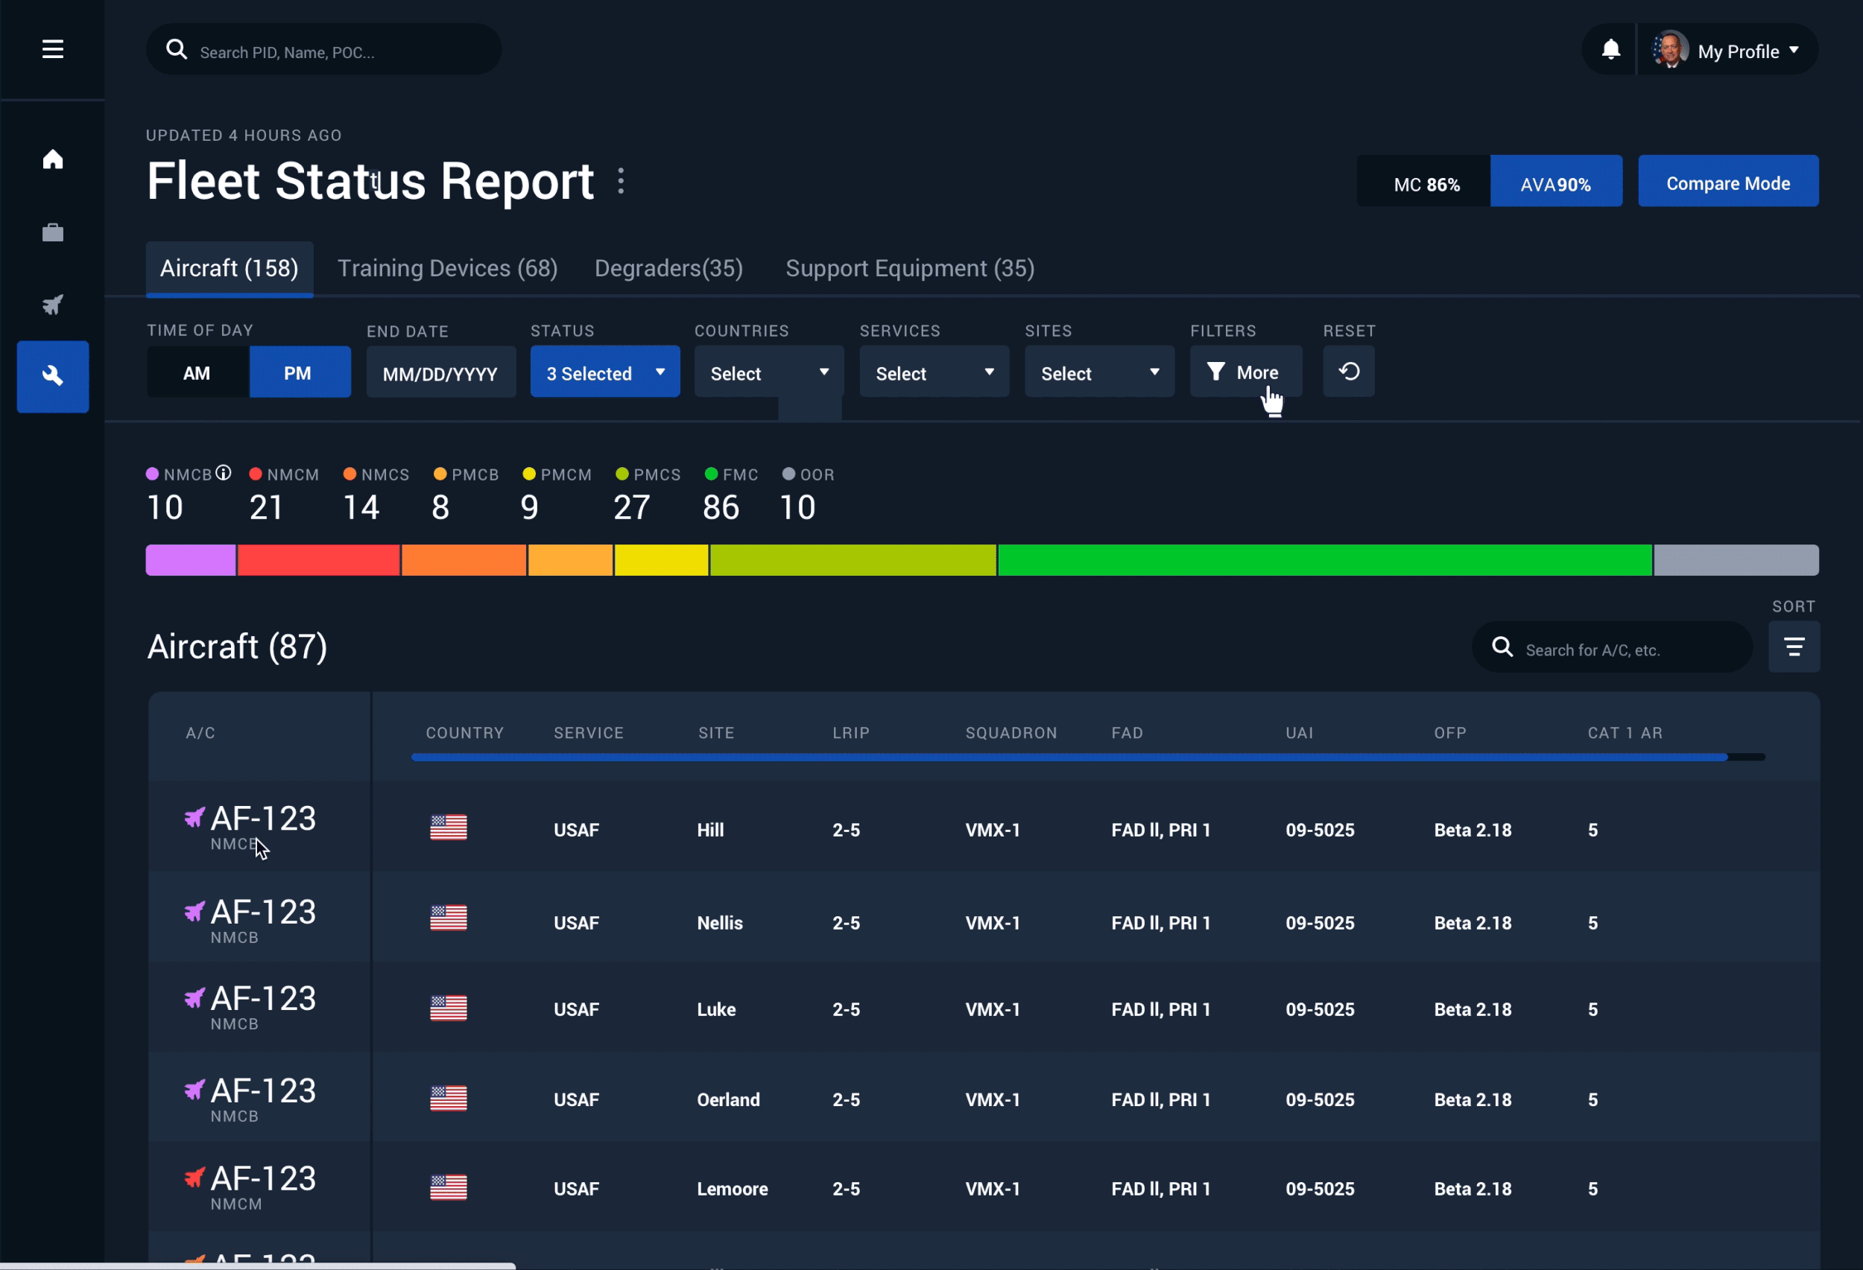Open the jet aircraft sidebar icon
Image resolution: width=1863 pixels, height=1270 pixels.
coord(53,305)
